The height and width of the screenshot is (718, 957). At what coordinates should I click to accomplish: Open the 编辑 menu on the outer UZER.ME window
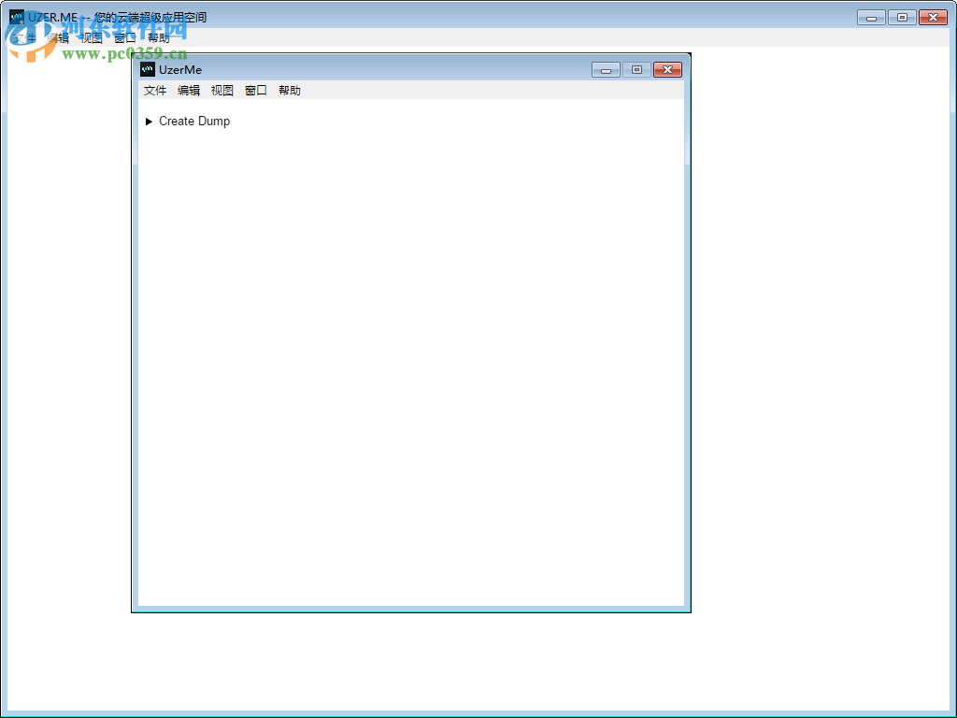(56, 38)
